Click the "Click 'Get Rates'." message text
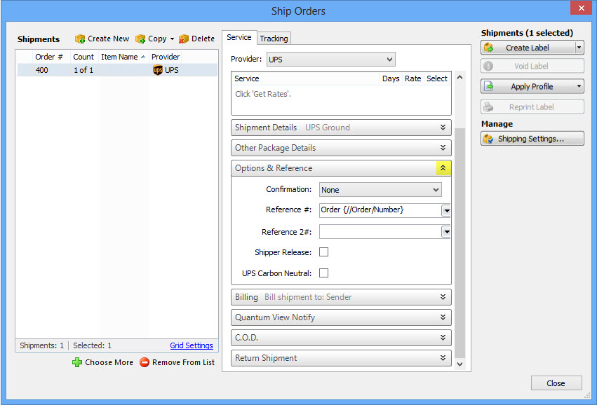This screenshot has height=405, width=597. click(263, 94)
